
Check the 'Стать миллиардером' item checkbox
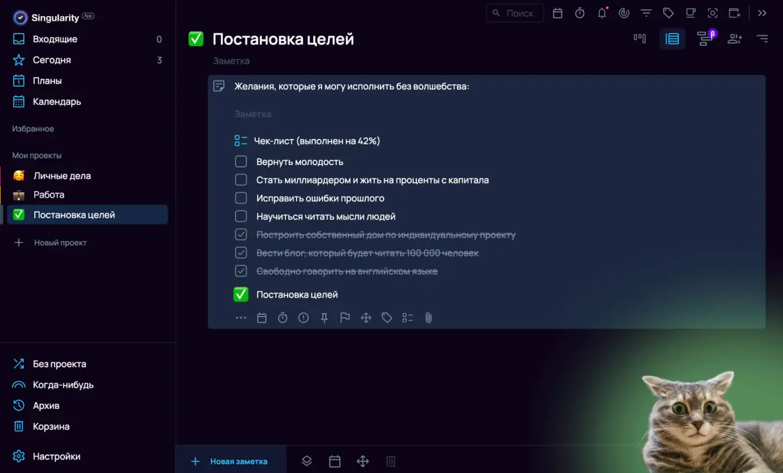click(x=241, y=180)
